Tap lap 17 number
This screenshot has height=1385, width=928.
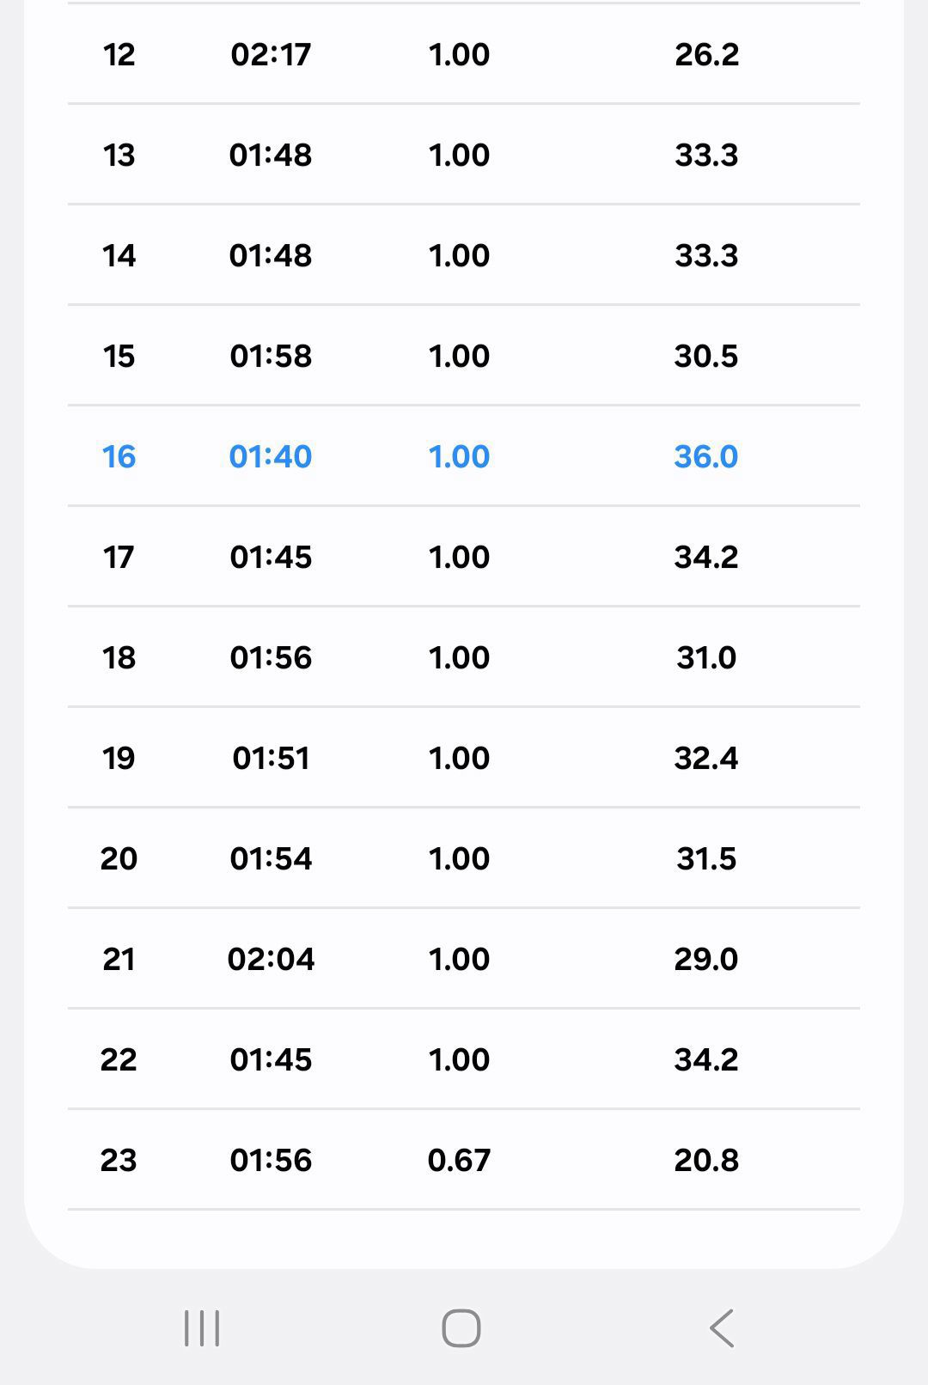[x=119, y=558]
